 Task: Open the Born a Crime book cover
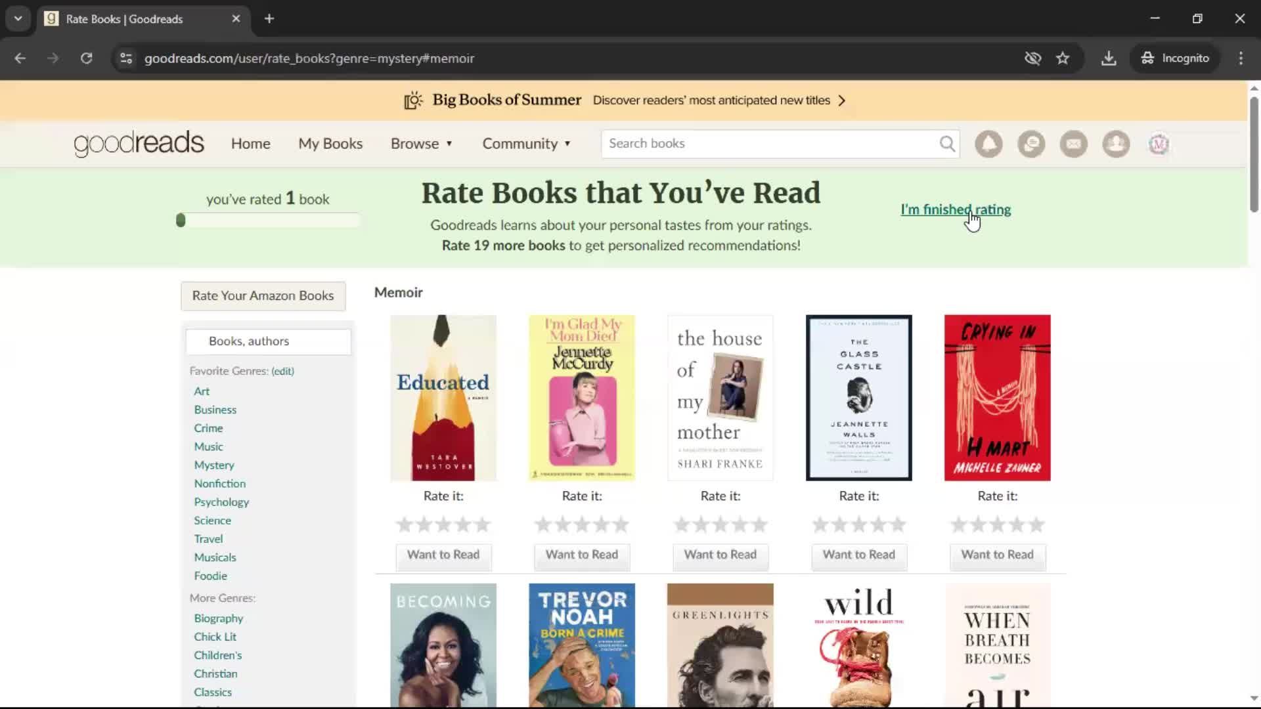[582, 645]
